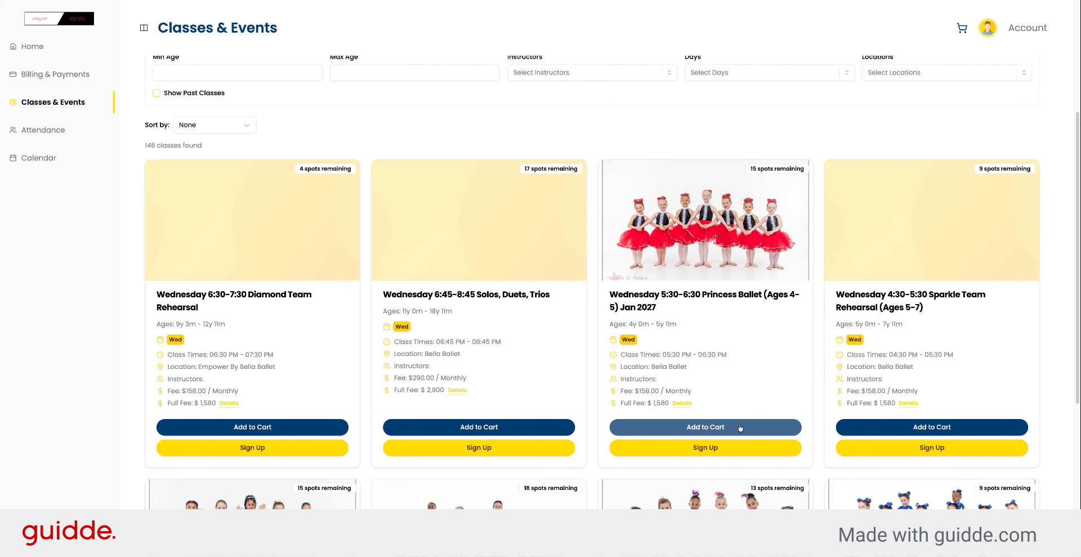This screenshot has height=557, width=1081.
Task: Click the Calendar sidebar icon
Action: (13, 158)
